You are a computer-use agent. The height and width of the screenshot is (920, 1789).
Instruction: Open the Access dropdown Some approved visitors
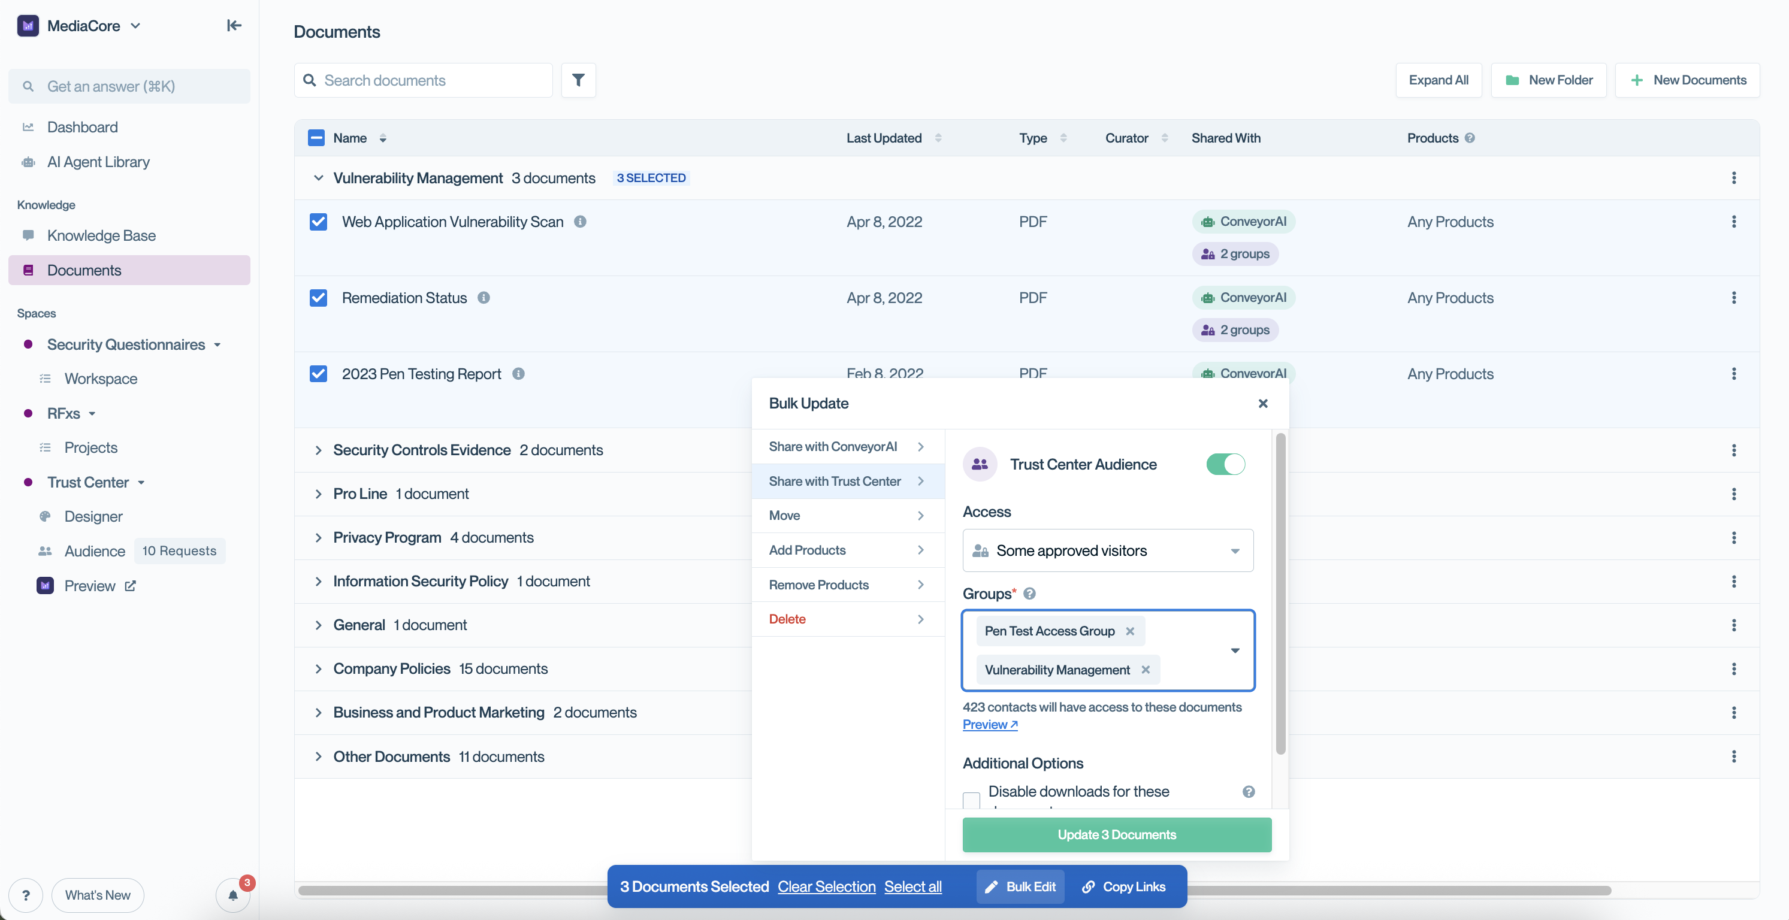coord(1107,550)
